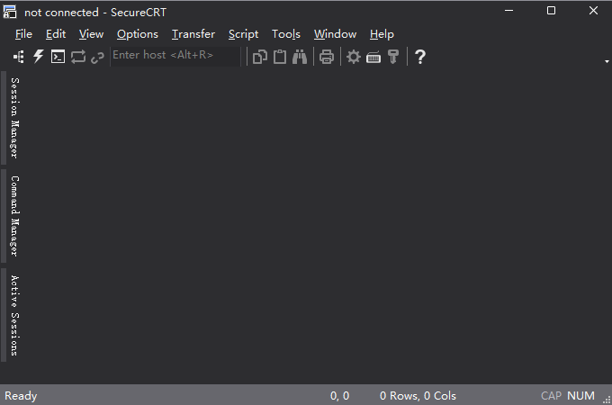The height and width of the screenshot is (405, 612).
Task: Click the Copy toolbar icon
Action: click(260, 57)
